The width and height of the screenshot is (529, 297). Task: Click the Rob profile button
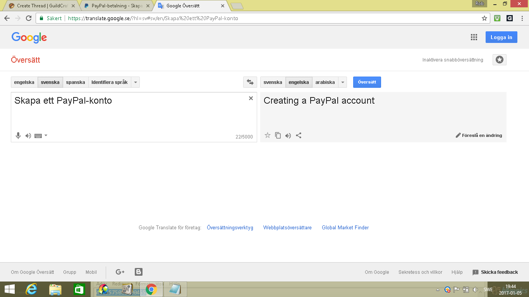[x=479, y=3]
